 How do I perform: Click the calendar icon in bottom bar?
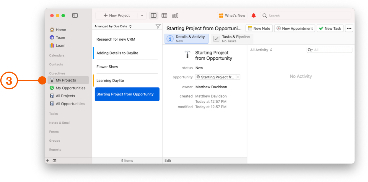pos(54,161)
